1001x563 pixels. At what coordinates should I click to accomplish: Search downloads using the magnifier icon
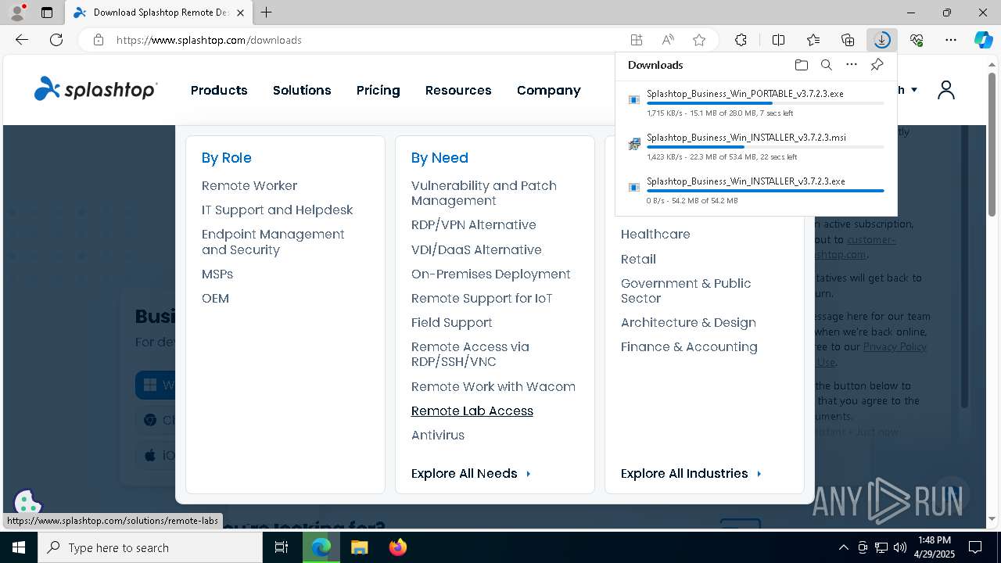[826, 65]
